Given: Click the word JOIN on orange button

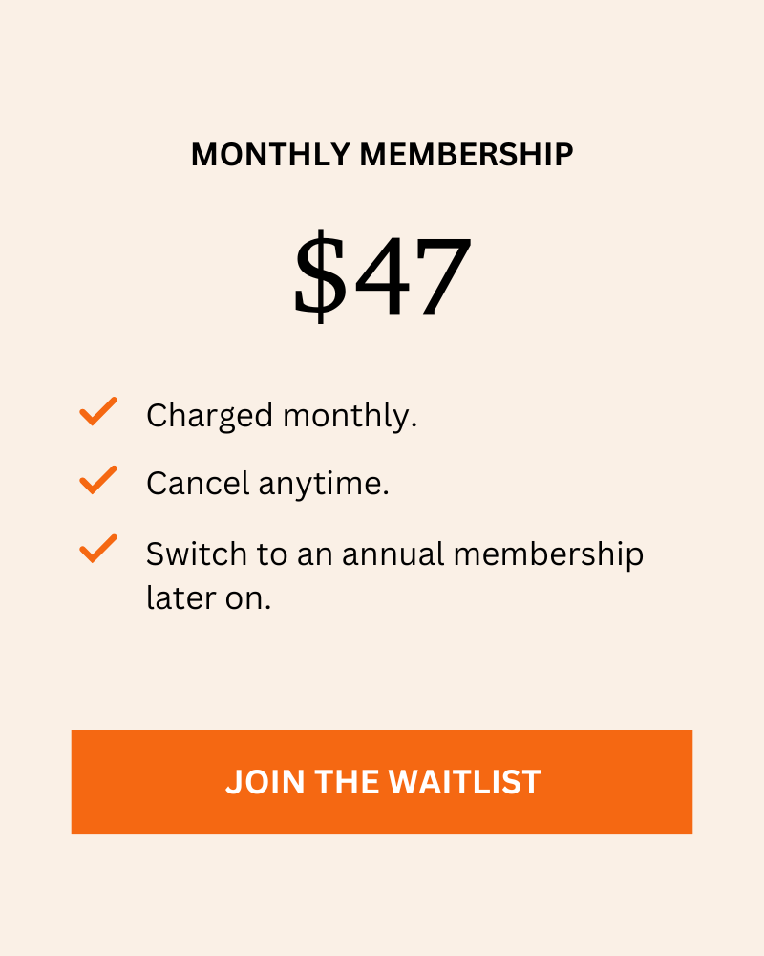Looking at the screenshot, I should [265, 782].
